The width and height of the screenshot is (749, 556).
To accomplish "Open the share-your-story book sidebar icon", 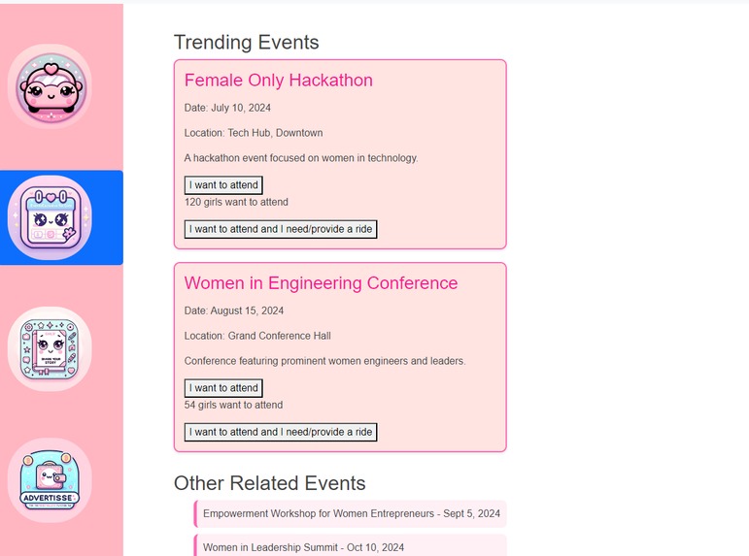I will 51,349.
